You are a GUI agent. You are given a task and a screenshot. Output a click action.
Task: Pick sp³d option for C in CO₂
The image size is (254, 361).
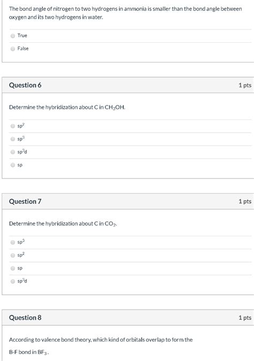click(x=13, y=281)
